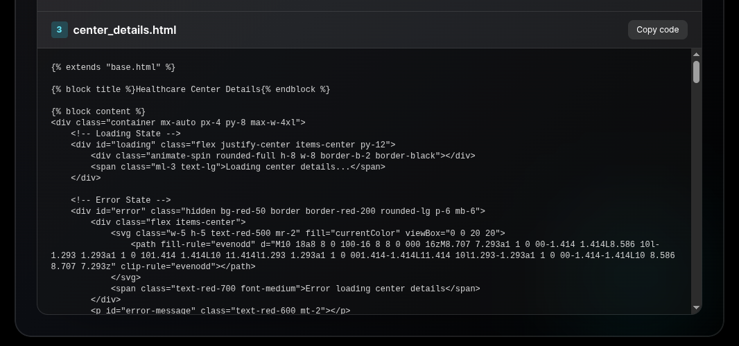This screenshot has height=346, width=739.
Task: Click the code scrollbar down arrow
Action: point(696,307)
